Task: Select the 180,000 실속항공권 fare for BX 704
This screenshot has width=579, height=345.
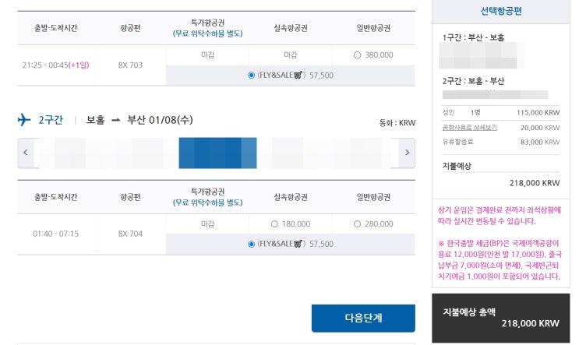Action: point(274,224)
